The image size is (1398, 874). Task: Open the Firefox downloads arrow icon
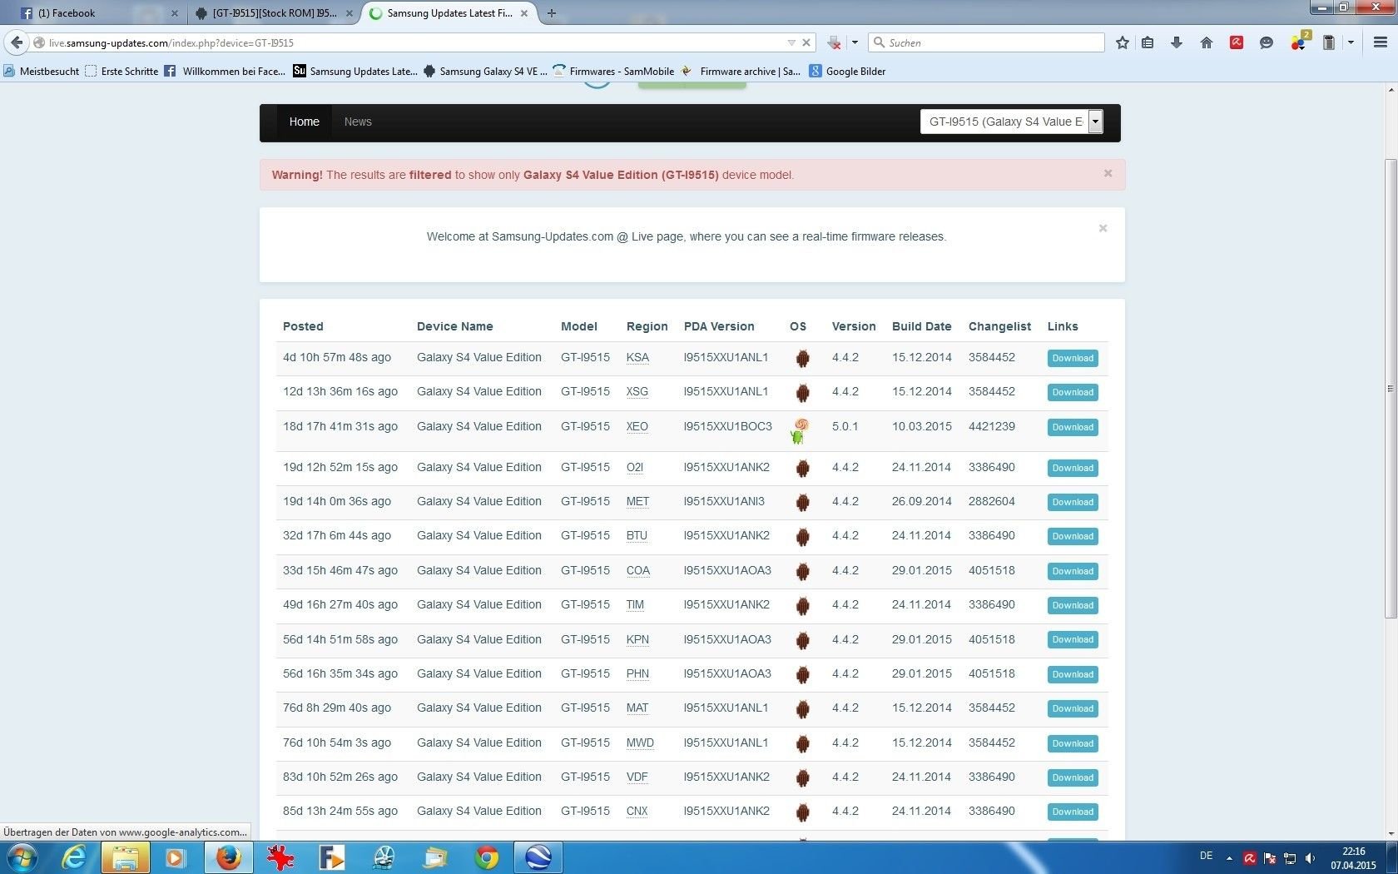(1177, 42)
